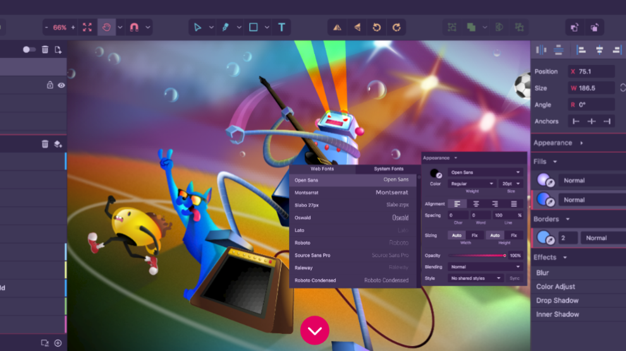
Task: Toggle the layer lock icon
Action: [x=50, y=85]
